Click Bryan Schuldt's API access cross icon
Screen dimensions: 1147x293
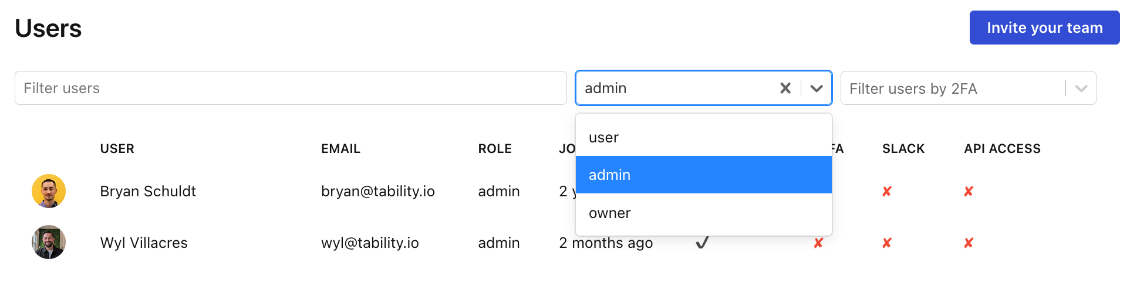click(969, 192)
